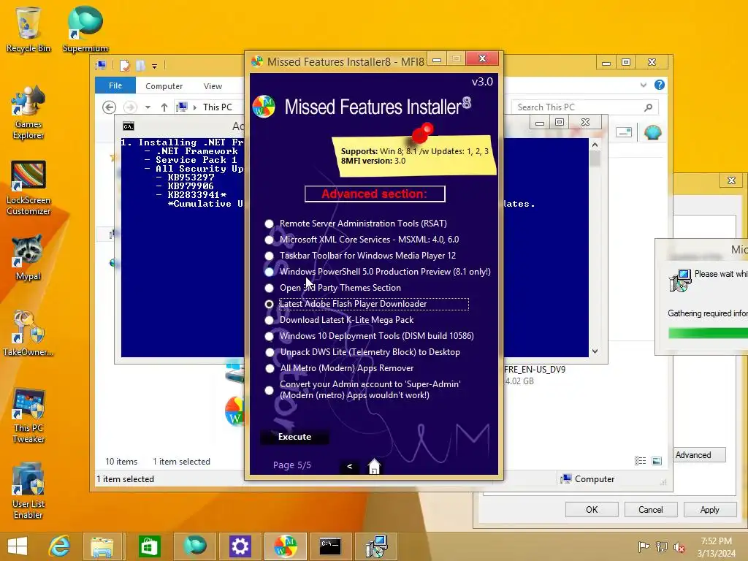Click the Execute button in MFI8

coord(294,437)
